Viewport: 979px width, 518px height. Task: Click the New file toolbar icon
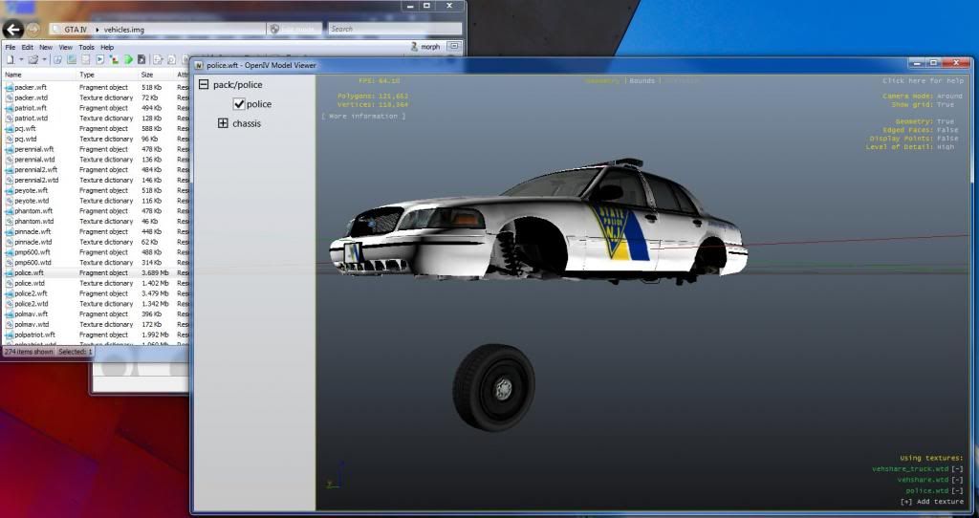[9, 59]
